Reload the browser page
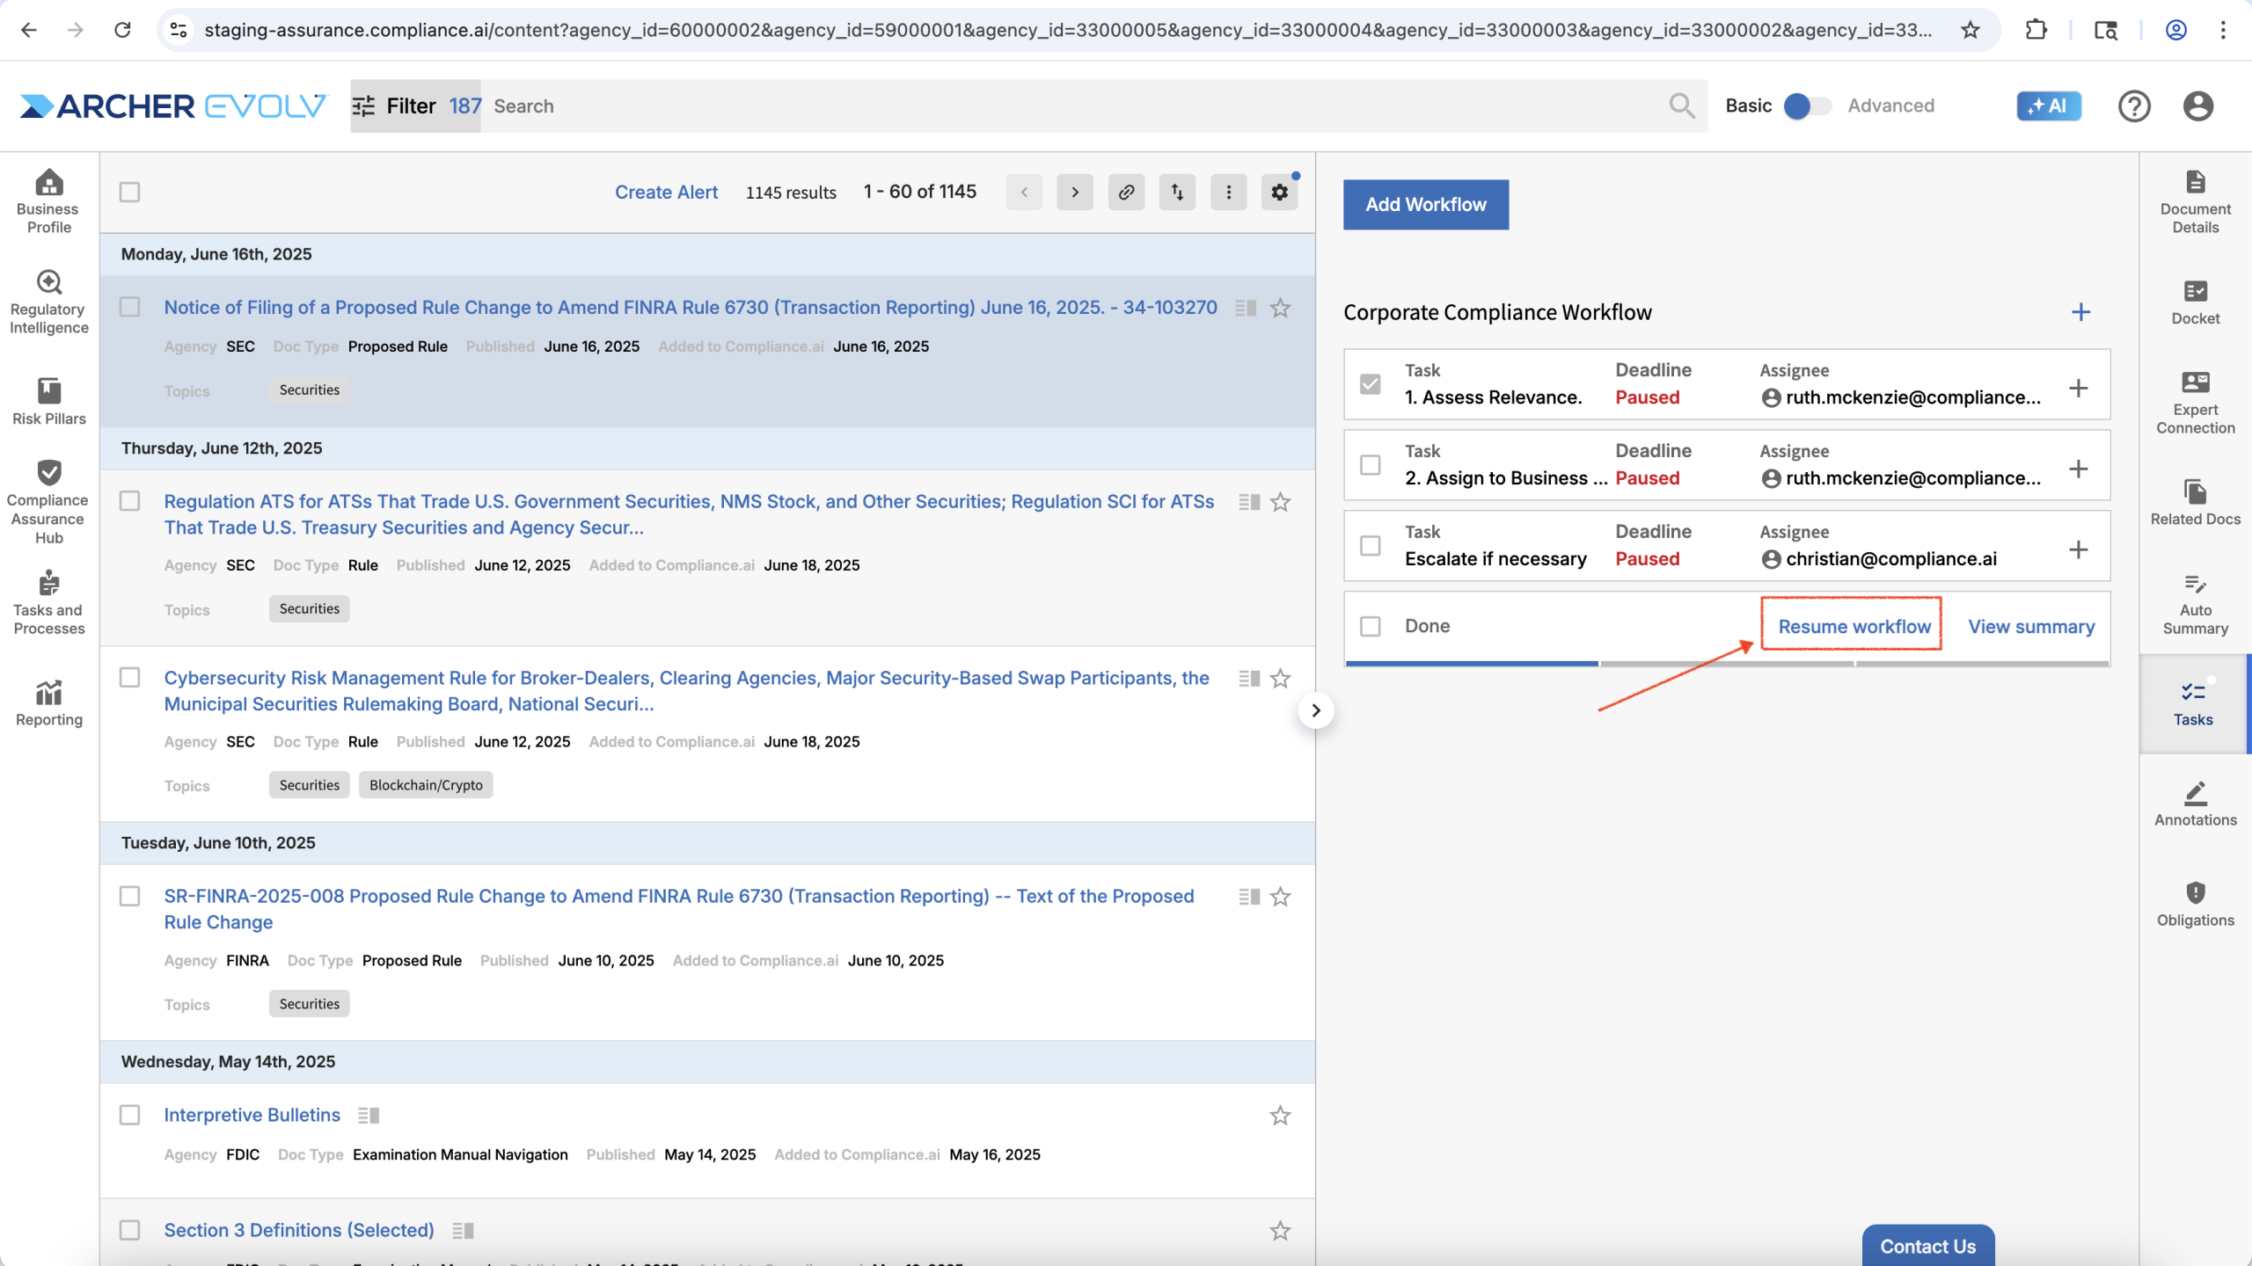This screenshot has width=2252, height=1266. 122,30
